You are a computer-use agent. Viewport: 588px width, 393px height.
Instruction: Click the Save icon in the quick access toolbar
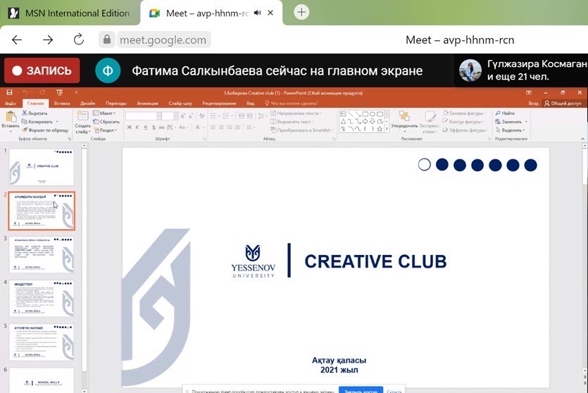9,92
